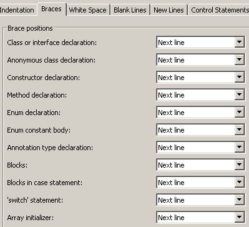Click Next line field for Method declaration
Image resolution: width=249 pixels, height=227 pixels.
195,95
